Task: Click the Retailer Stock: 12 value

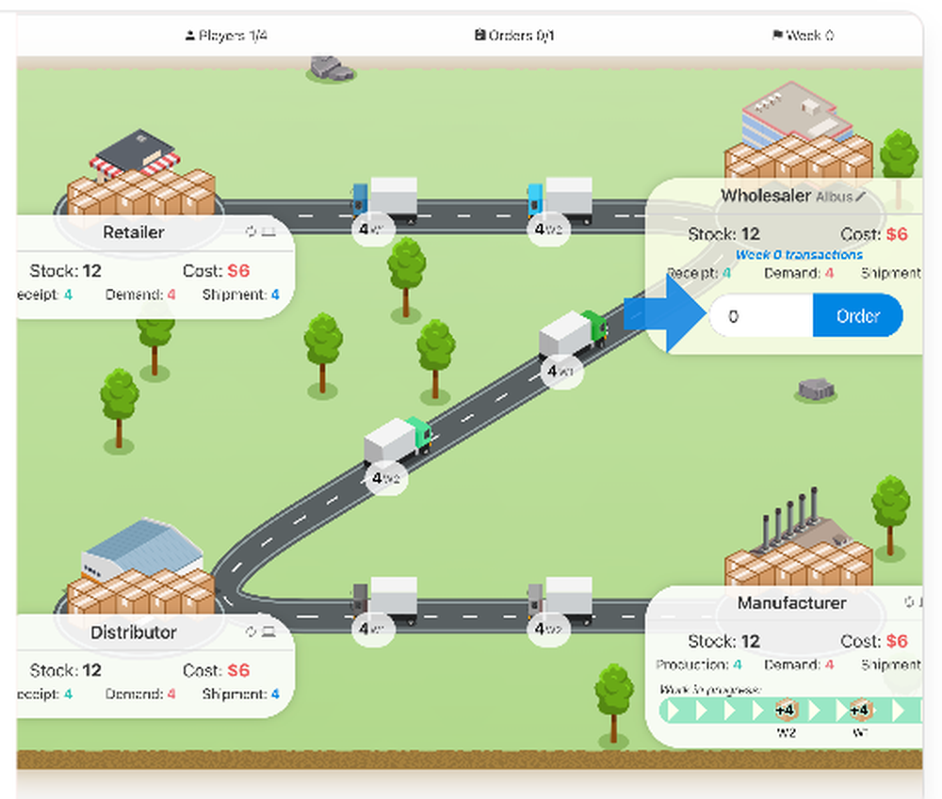Action: (x=66, y=271)
